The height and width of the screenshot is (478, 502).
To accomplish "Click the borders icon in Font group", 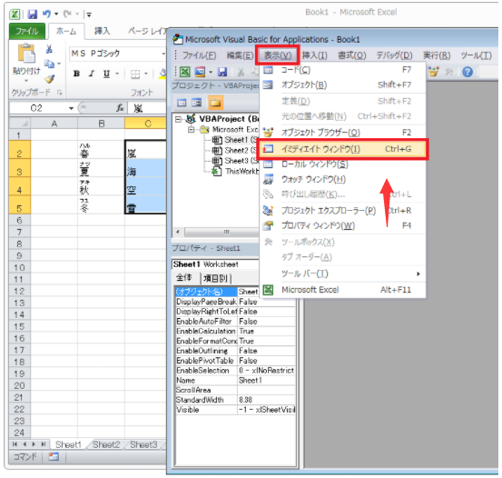I will (x=135, y=75).
